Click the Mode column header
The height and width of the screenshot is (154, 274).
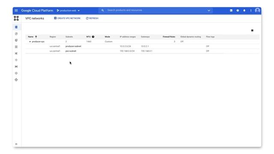[107, 37]
